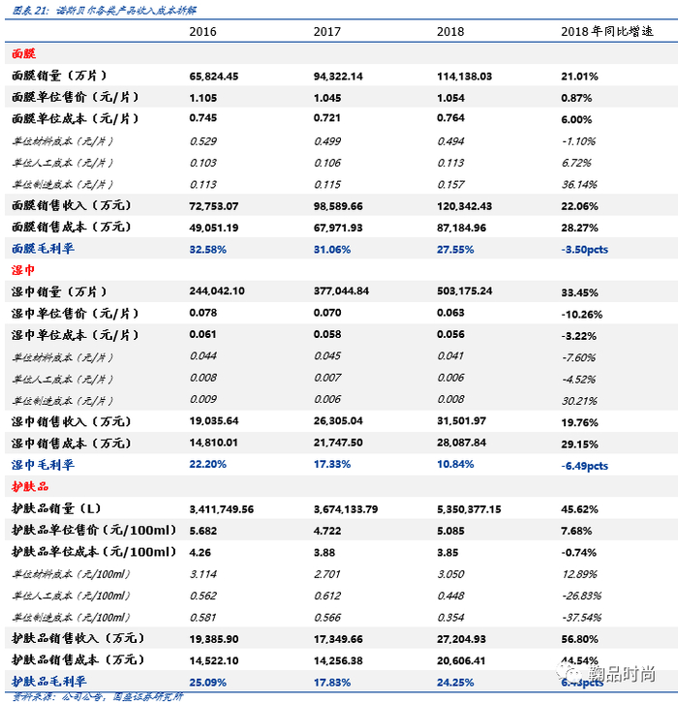Click the value 27,204.93
Screen dimensions: 678x704
click(x=462, y=639)
